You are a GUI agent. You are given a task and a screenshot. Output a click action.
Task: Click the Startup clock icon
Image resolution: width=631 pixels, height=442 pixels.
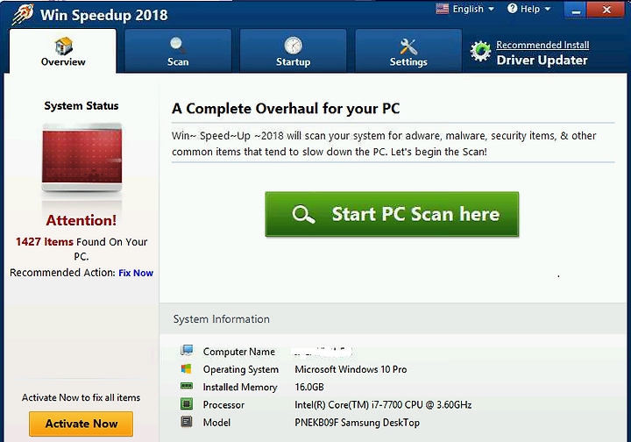click(x=293, y=45)
